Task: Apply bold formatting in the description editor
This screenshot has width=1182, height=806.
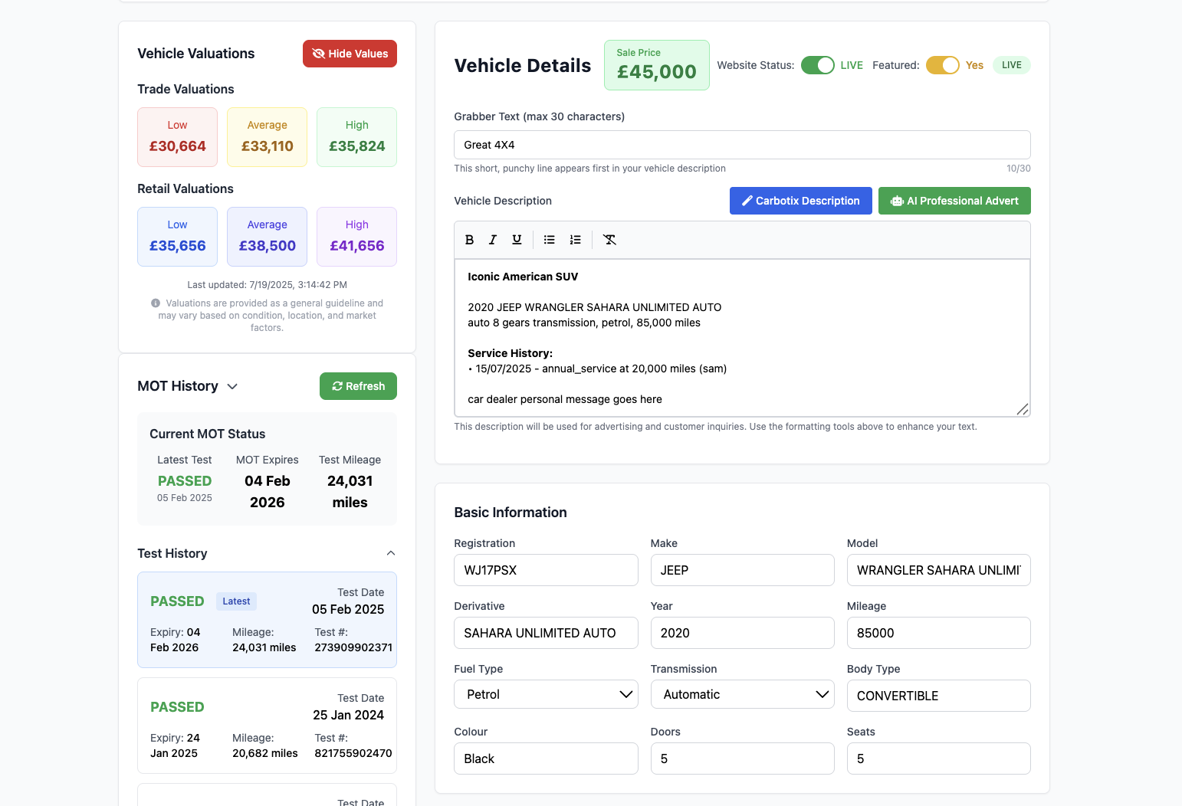Action: [469, 239]
